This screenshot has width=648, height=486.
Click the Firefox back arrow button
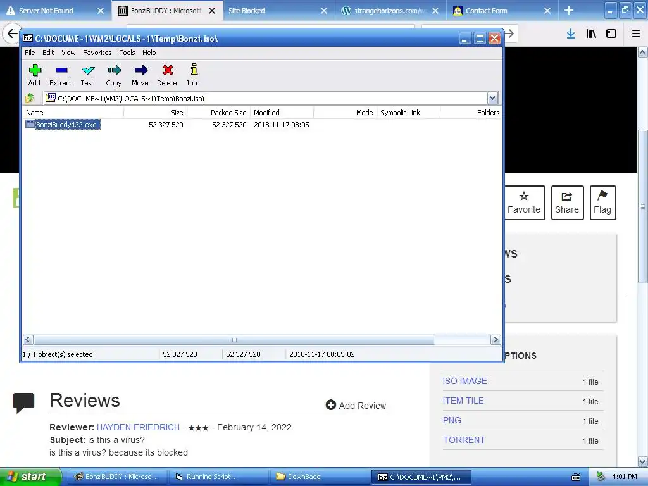point(12,34)
